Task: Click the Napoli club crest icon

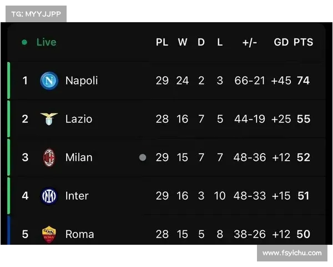Action: pos(49,81)
